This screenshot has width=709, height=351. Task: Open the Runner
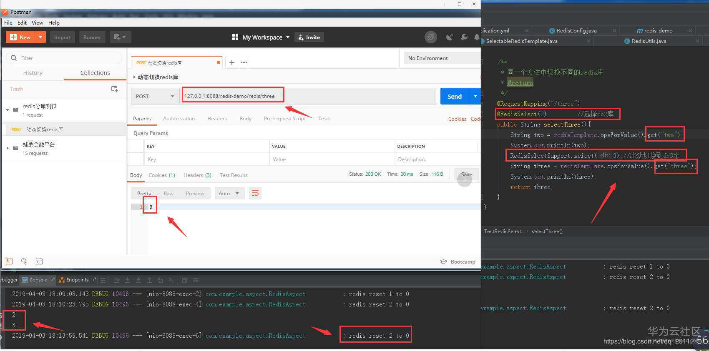tap(92, 37)
